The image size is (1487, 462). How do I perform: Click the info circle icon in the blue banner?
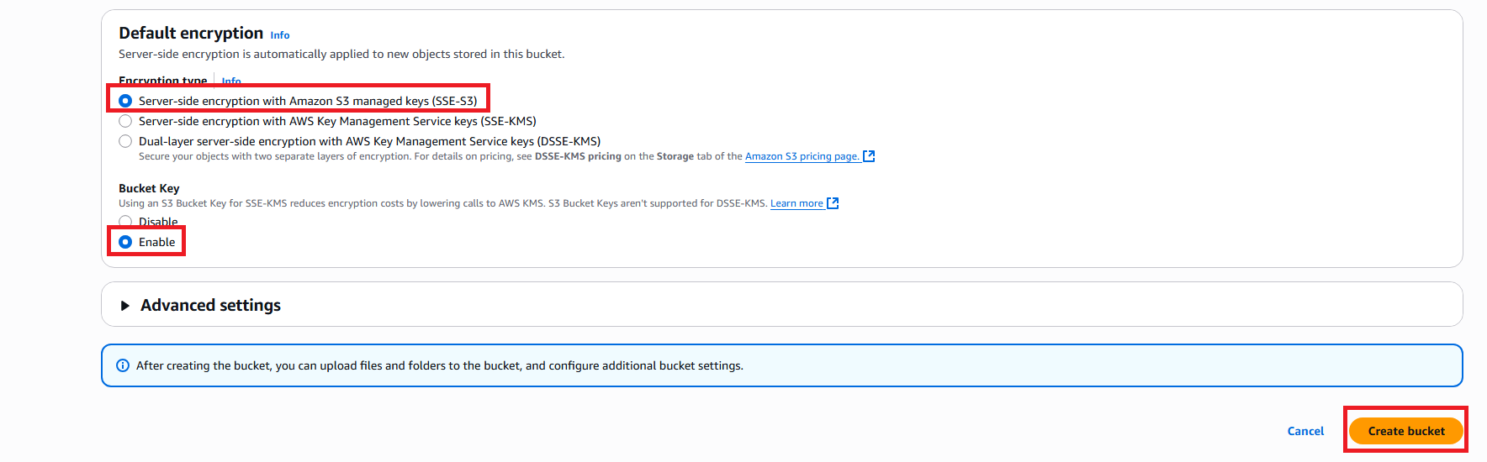tap(123, 365)
